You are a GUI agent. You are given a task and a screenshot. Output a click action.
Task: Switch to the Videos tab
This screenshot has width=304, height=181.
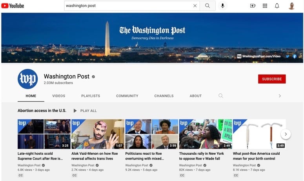59,96
